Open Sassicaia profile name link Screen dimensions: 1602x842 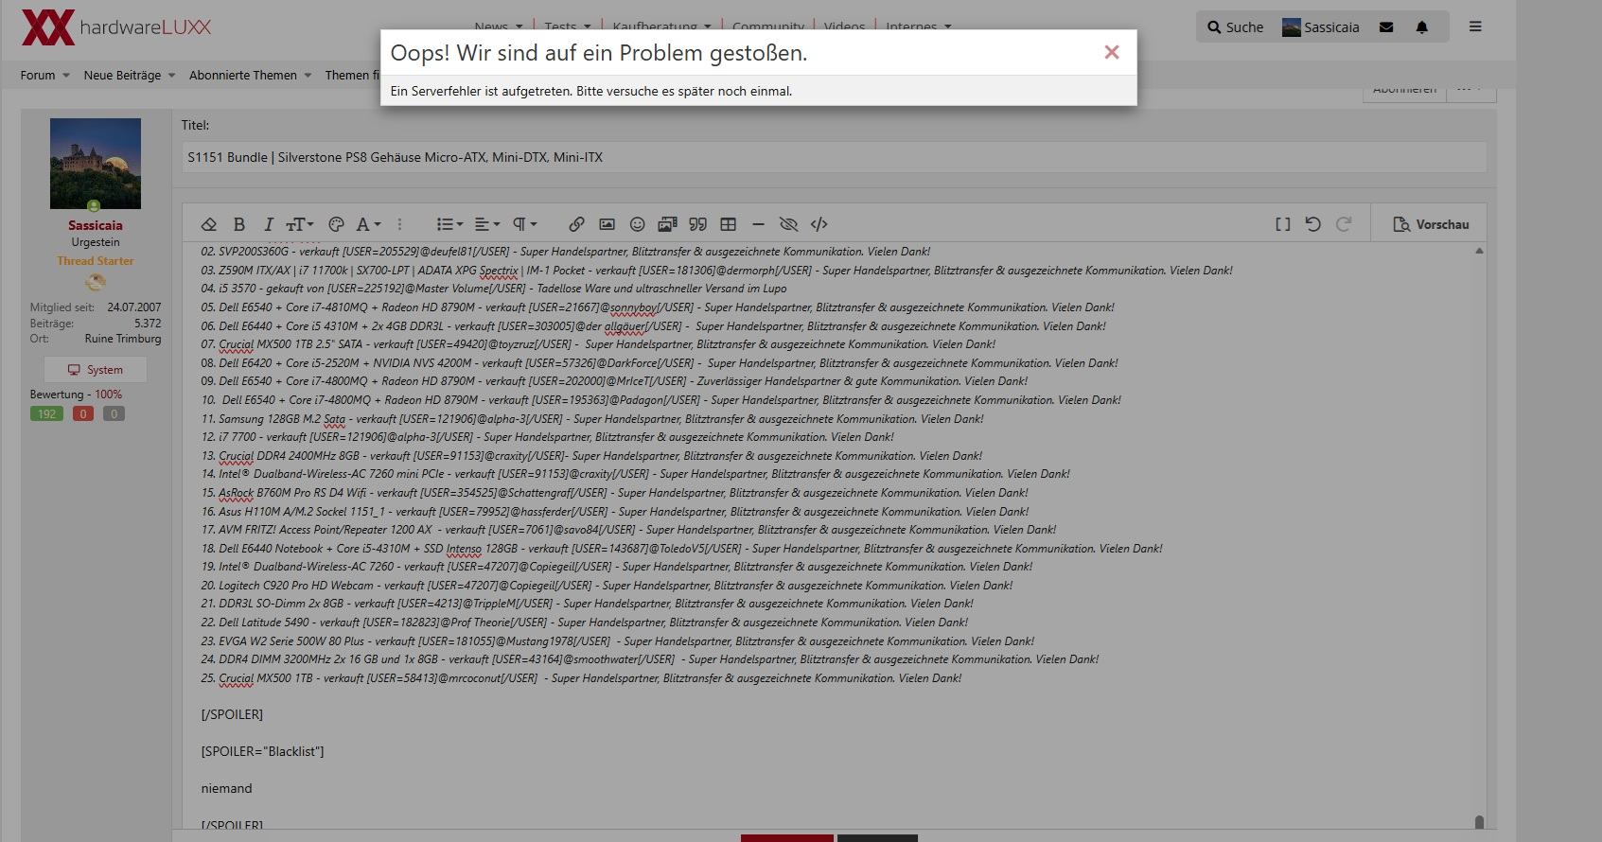96,225
